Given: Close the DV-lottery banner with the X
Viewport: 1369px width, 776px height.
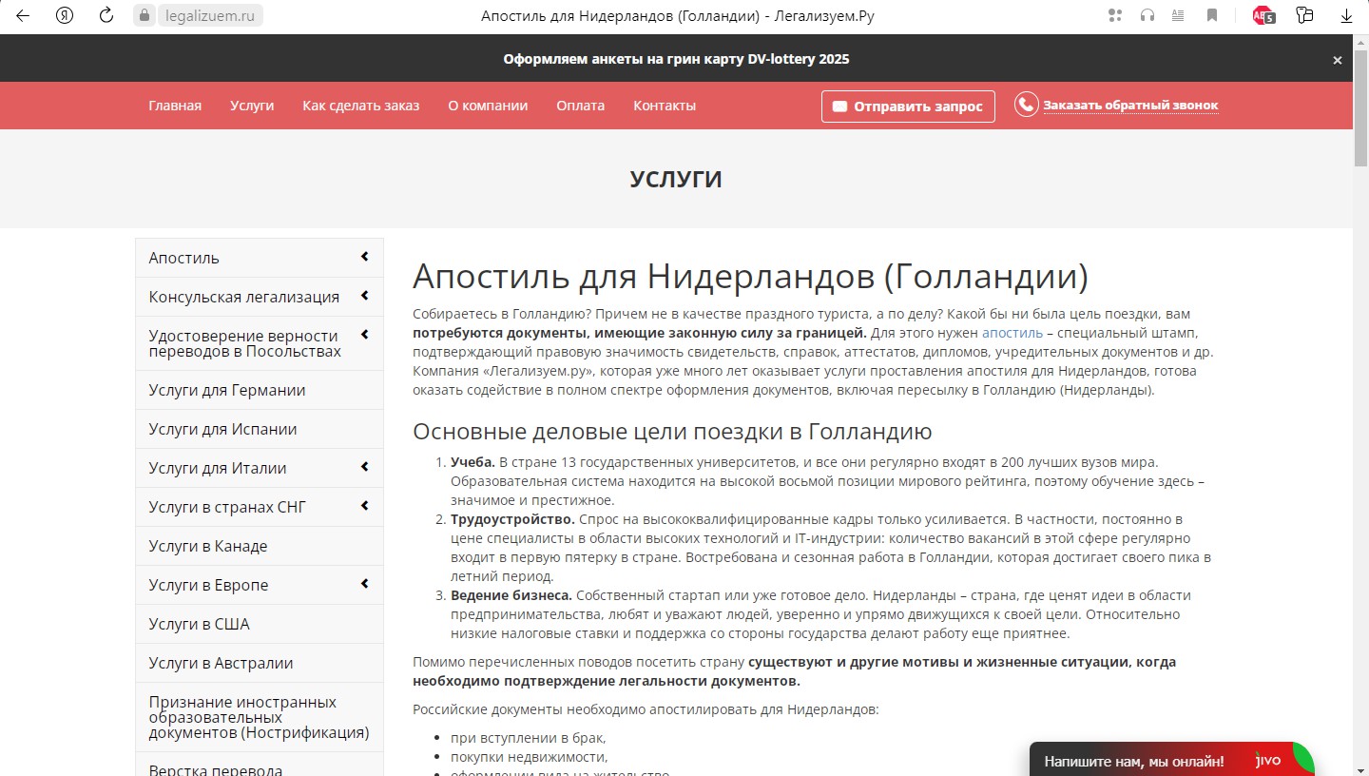Looking at the screenshot, I should (1338, 60).
